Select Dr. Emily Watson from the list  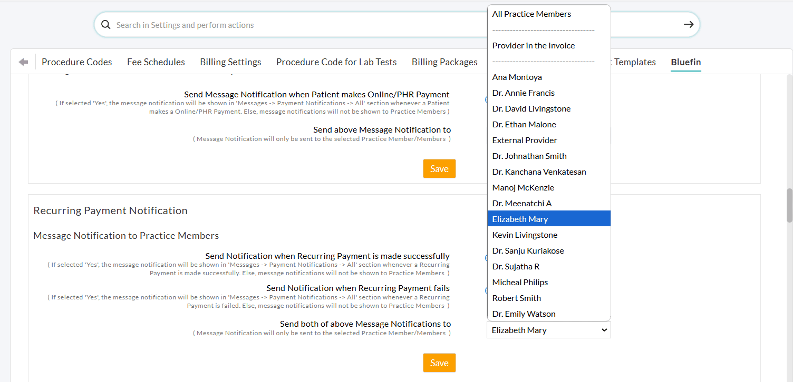tap(524, 314)
